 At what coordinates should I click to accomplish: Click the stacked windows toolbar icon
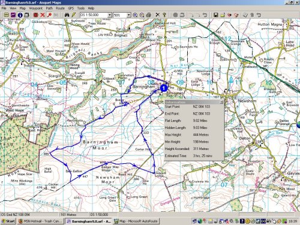26,15
